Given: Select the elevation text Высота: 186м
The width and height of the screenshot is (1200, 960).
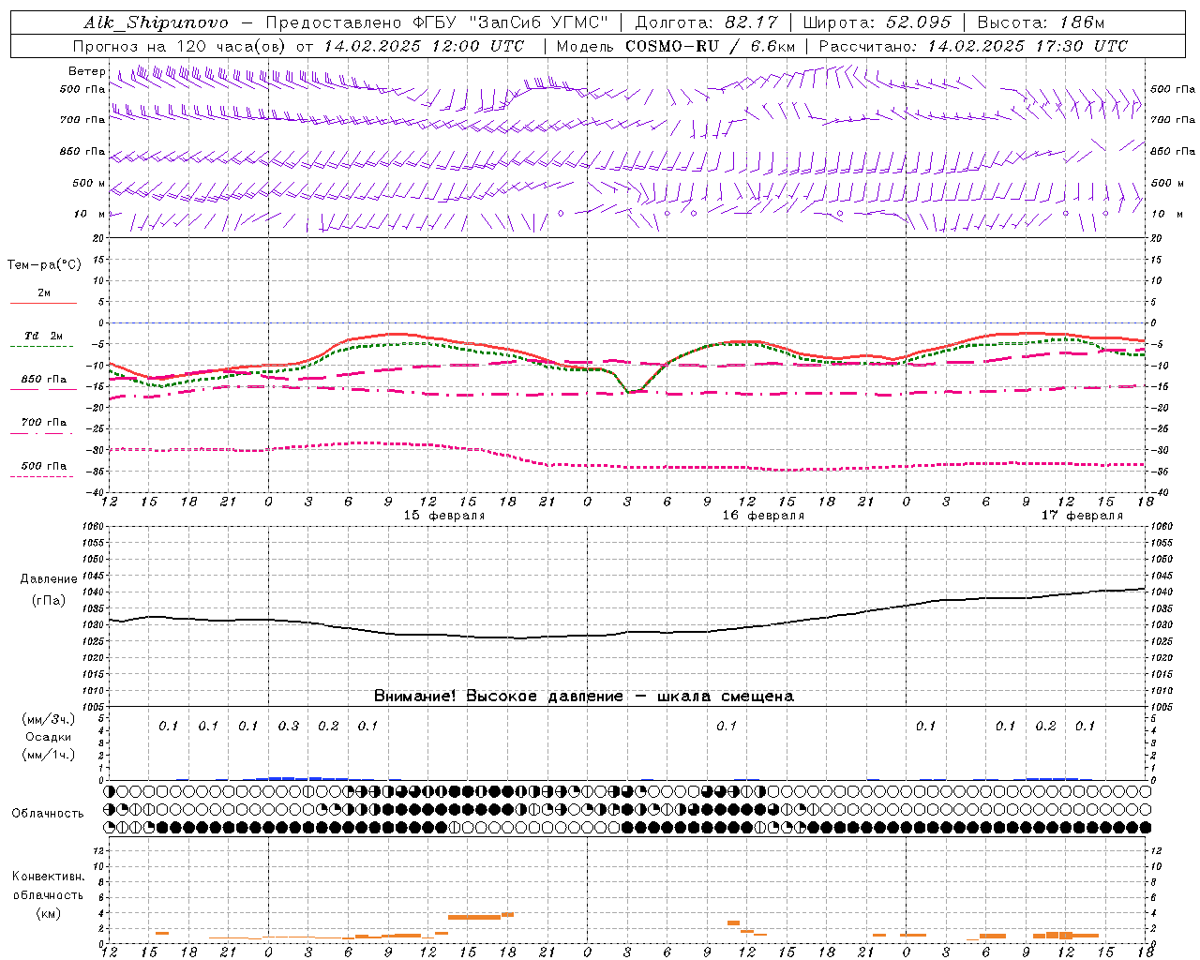Looking at the screenshot, I should tap(1041, 22).
